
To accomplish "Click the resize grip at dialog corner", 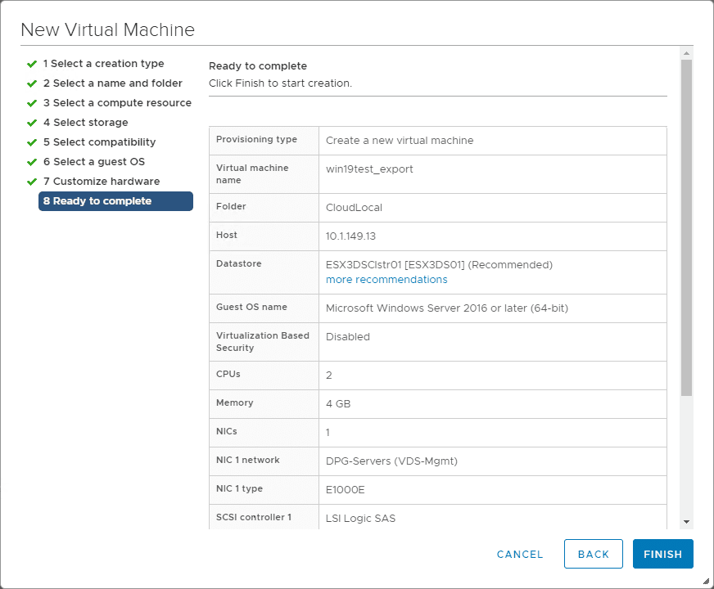I will (706, 582).
